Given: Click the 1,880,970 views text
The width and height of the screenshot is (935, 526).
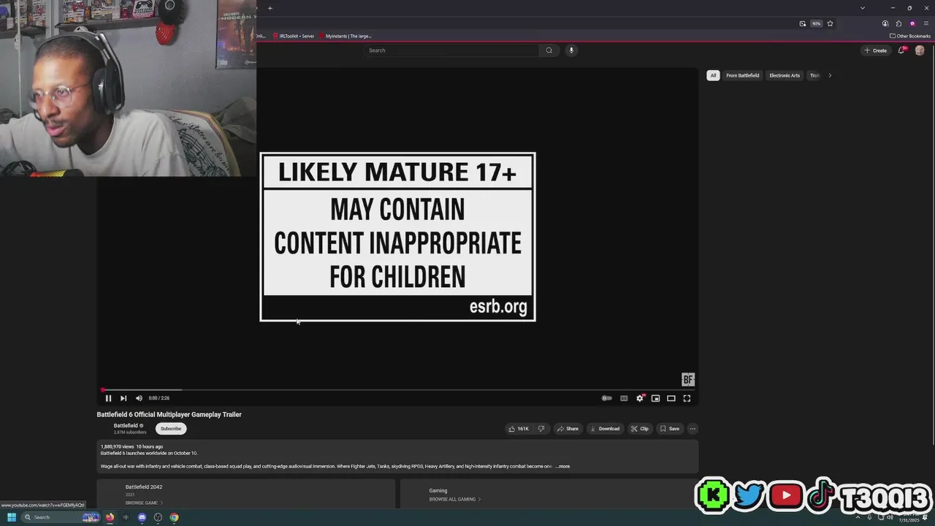Looking at the screenshot, I should 117,446.
